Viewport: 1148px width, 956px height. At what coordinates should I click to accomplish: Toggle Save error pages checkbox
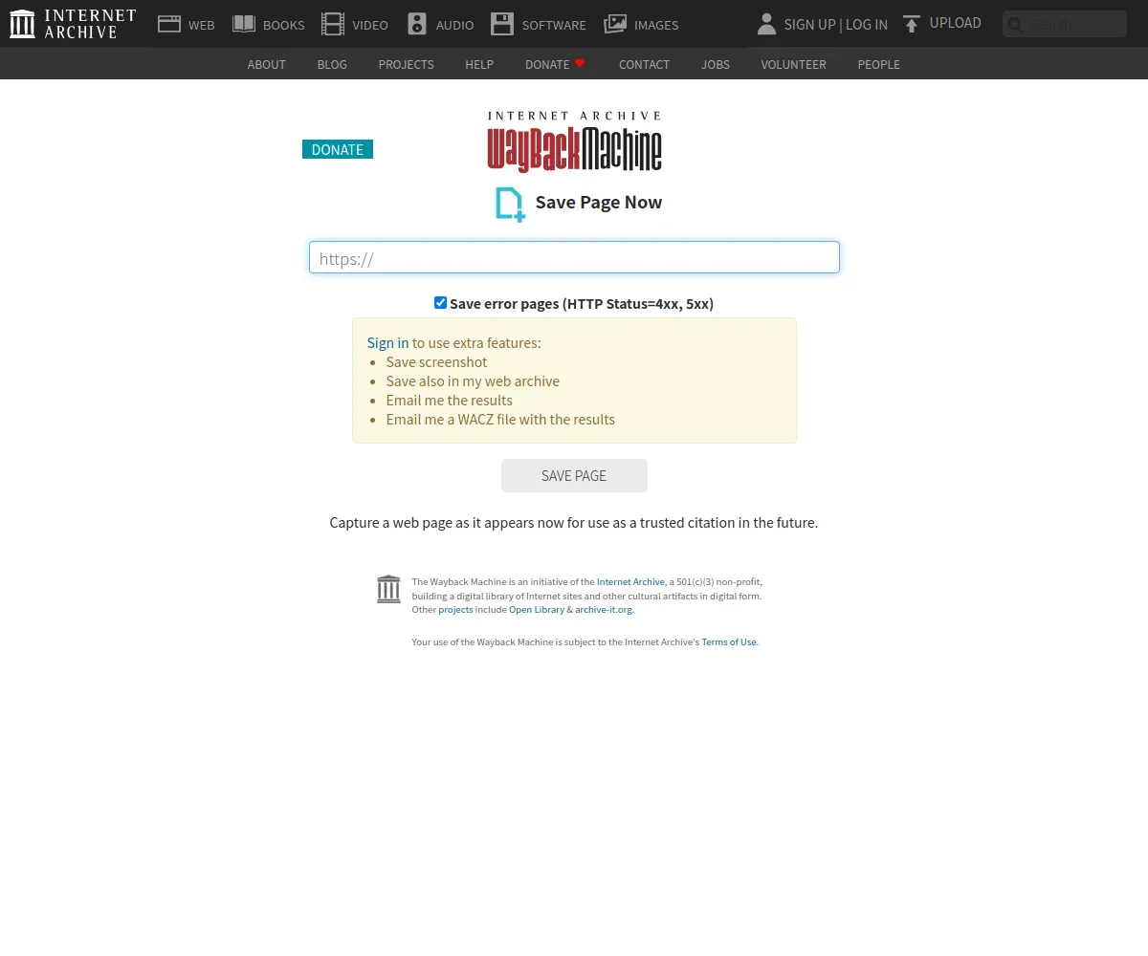click(x=440, y=303)
